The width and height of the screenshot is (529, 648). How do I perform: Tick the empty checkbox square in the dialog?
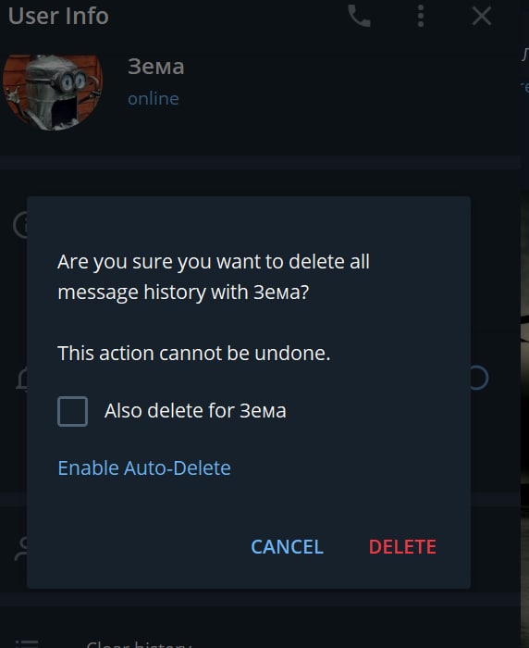[x=72, y=411]
